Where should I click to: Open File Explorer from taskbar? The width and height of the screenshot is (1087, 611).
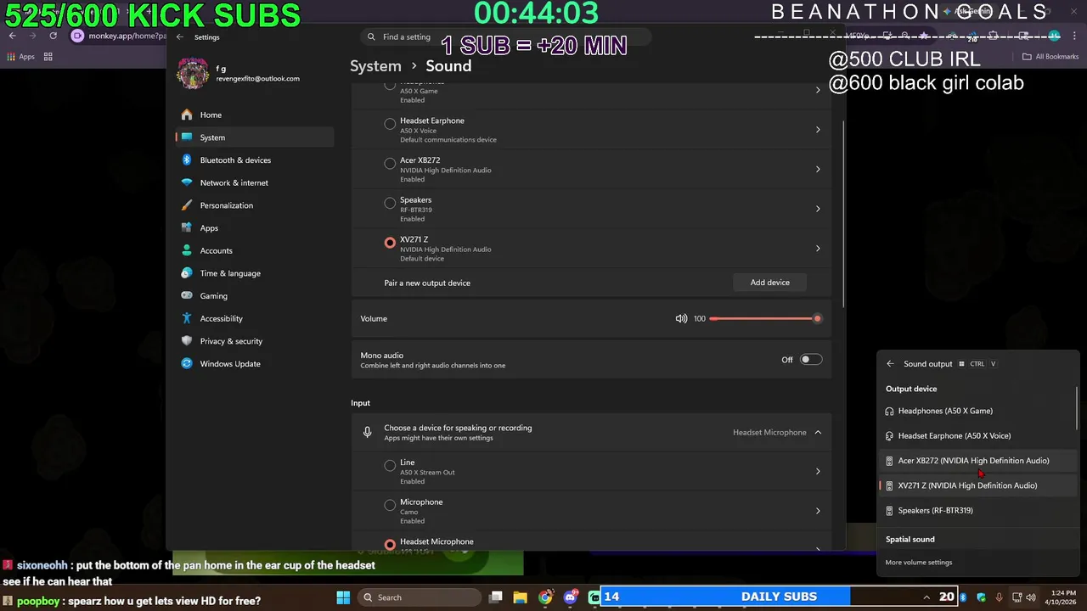point(521,597)
